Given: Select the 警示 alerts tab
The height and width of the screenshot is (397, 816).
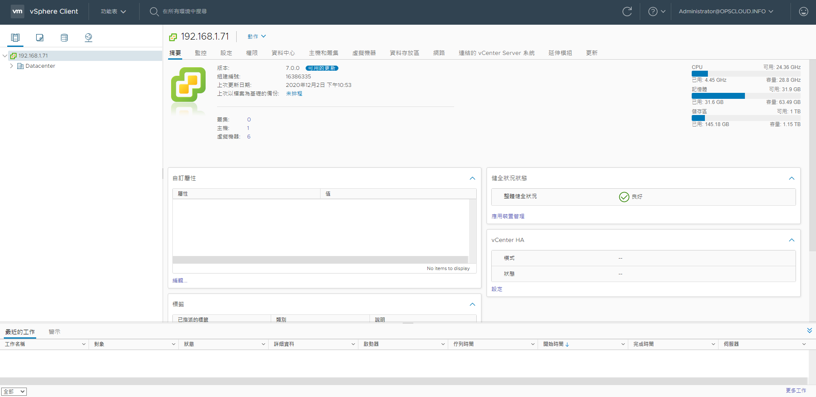Looking at the screenshot, I should (x=54, y=332).
